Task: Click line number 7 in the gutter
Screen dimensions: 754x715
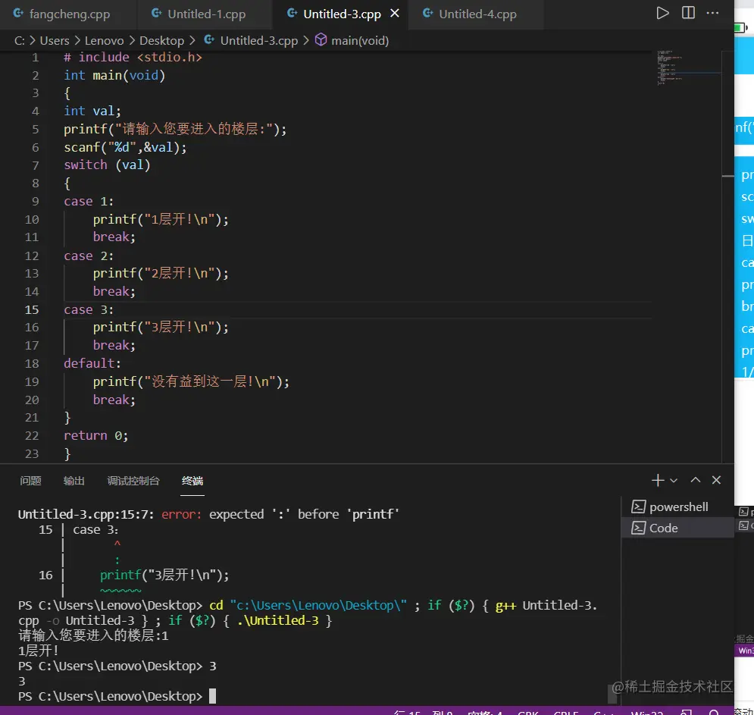Action: tap(35, 165)
